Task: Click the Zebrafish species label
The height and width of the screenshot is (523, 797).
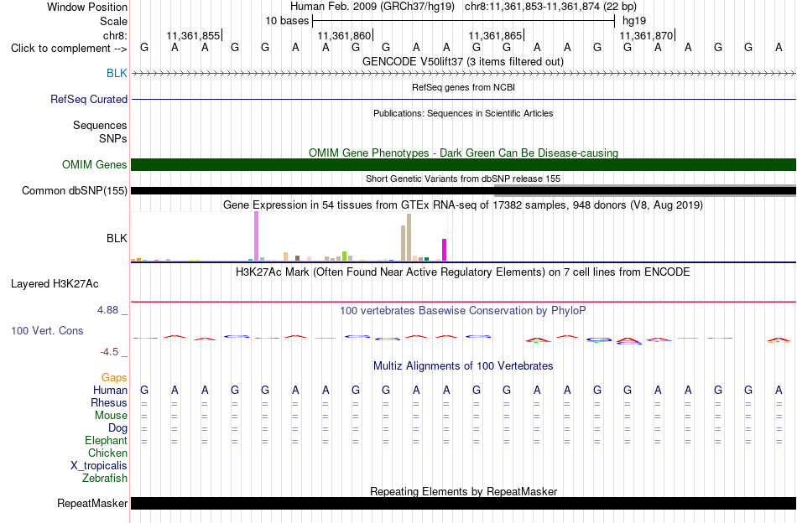Action: 105,478
